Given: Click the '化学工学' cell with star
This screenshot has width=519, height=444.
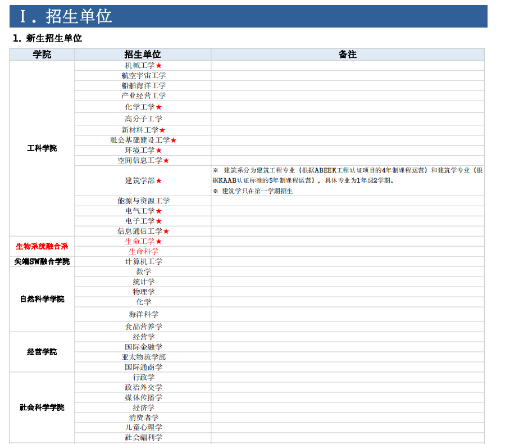Looking at the screenshot, I should 143,107.
